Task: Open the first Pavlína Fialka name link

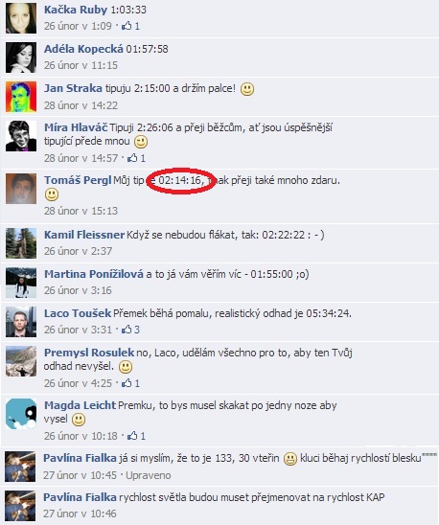Action: click(80, 458)
